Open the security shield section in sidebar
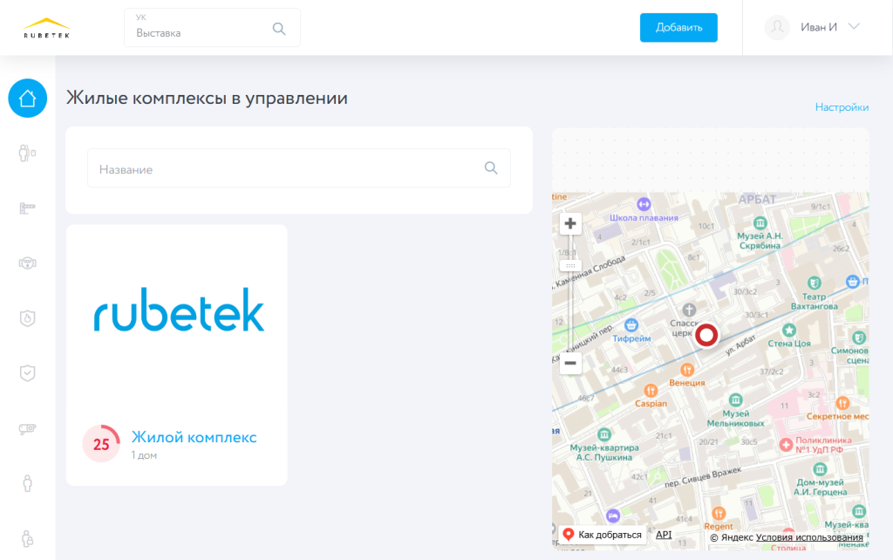This screenshot has width=893, height=560. pyautogui.click(x=27, y=372)
